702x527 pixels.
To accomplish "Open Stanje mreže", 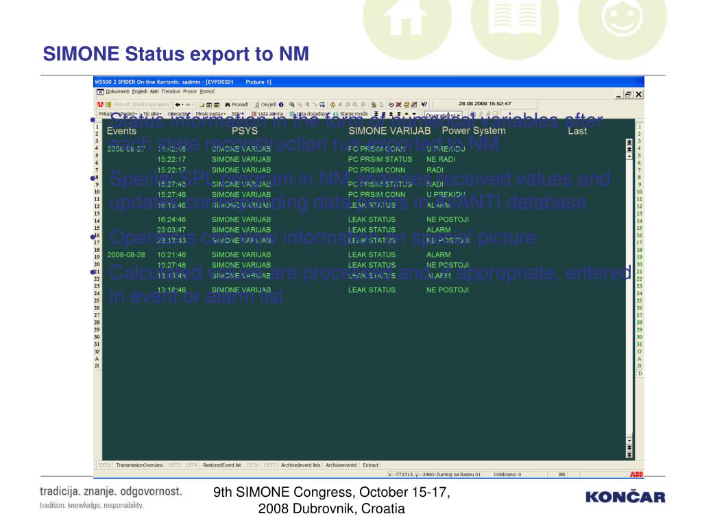I will (350, 114).
